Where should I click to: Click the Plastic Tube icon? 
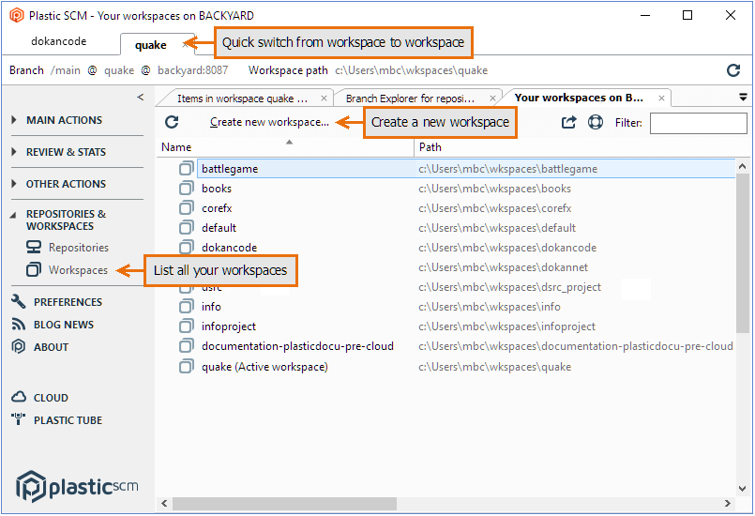[19, 419]
